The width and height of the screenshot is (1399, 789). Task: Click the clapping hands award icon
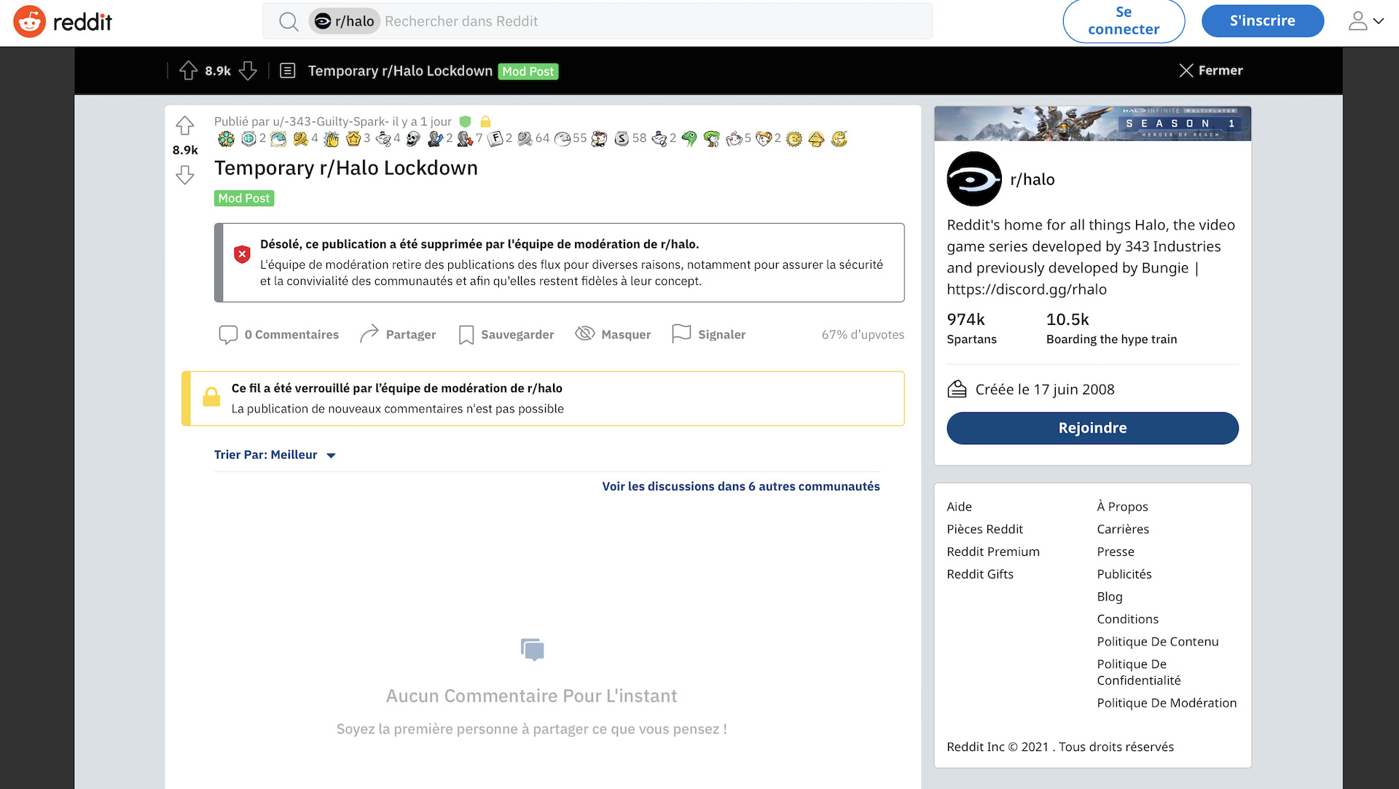(x=332, y=138)
